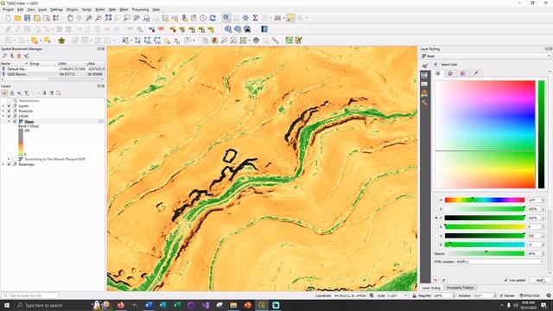Open the Processing Toolbox gear icon
The height and width of the screenshot is (311, 553).
[x=245, y=18]
